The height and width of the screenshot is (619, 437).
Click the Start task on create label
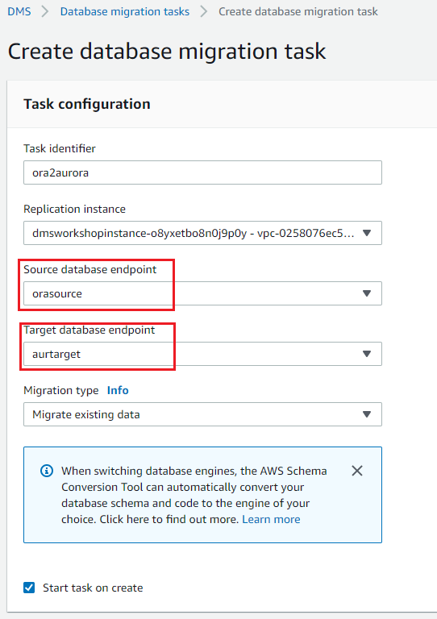[x=93, y=588]
